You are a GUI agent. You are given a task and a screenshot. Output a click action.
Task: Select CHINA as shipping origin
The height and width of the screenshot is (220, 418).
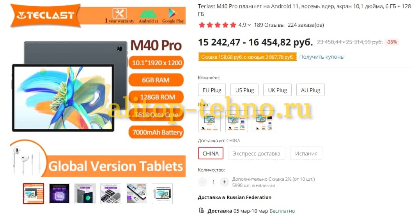click(211, 153)
